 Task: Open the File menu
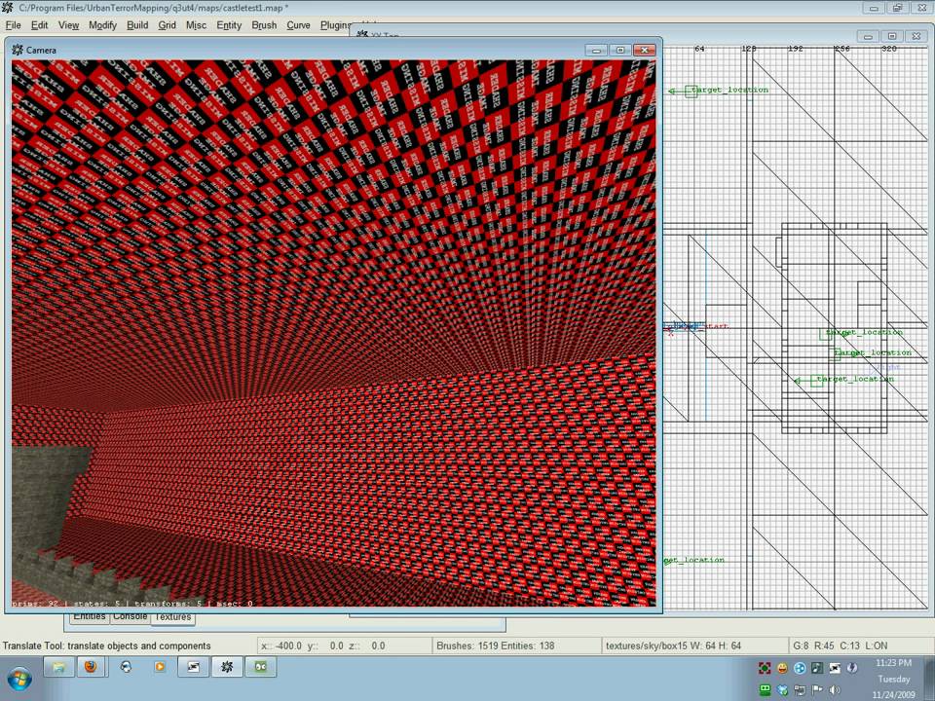[13, 25]
